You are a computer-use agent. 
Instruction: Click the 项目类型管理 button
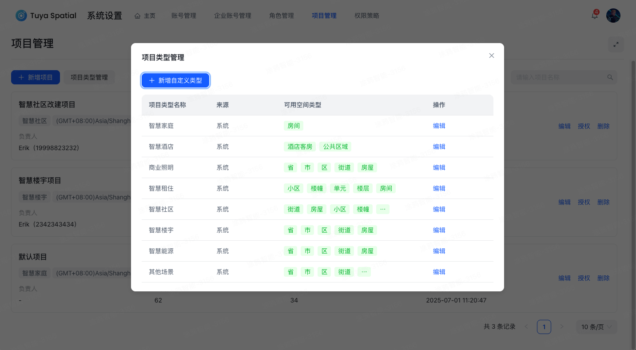point(89,77)
